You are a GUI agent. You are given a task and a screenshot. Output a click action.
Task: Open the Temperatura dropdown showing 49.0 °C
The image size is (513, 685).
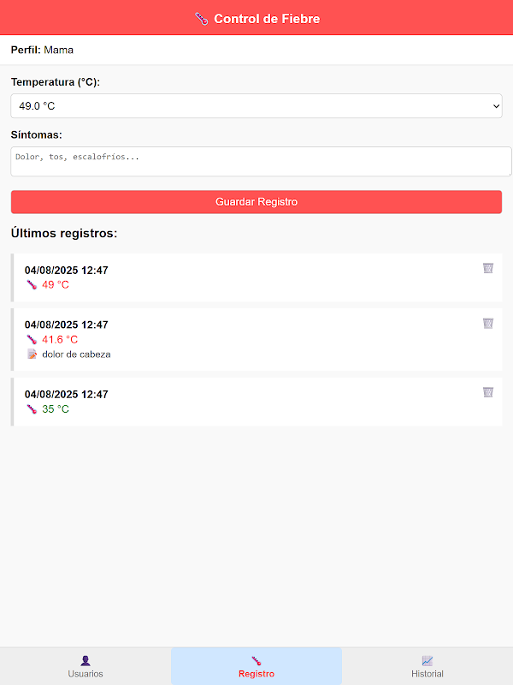pos(248,106)
